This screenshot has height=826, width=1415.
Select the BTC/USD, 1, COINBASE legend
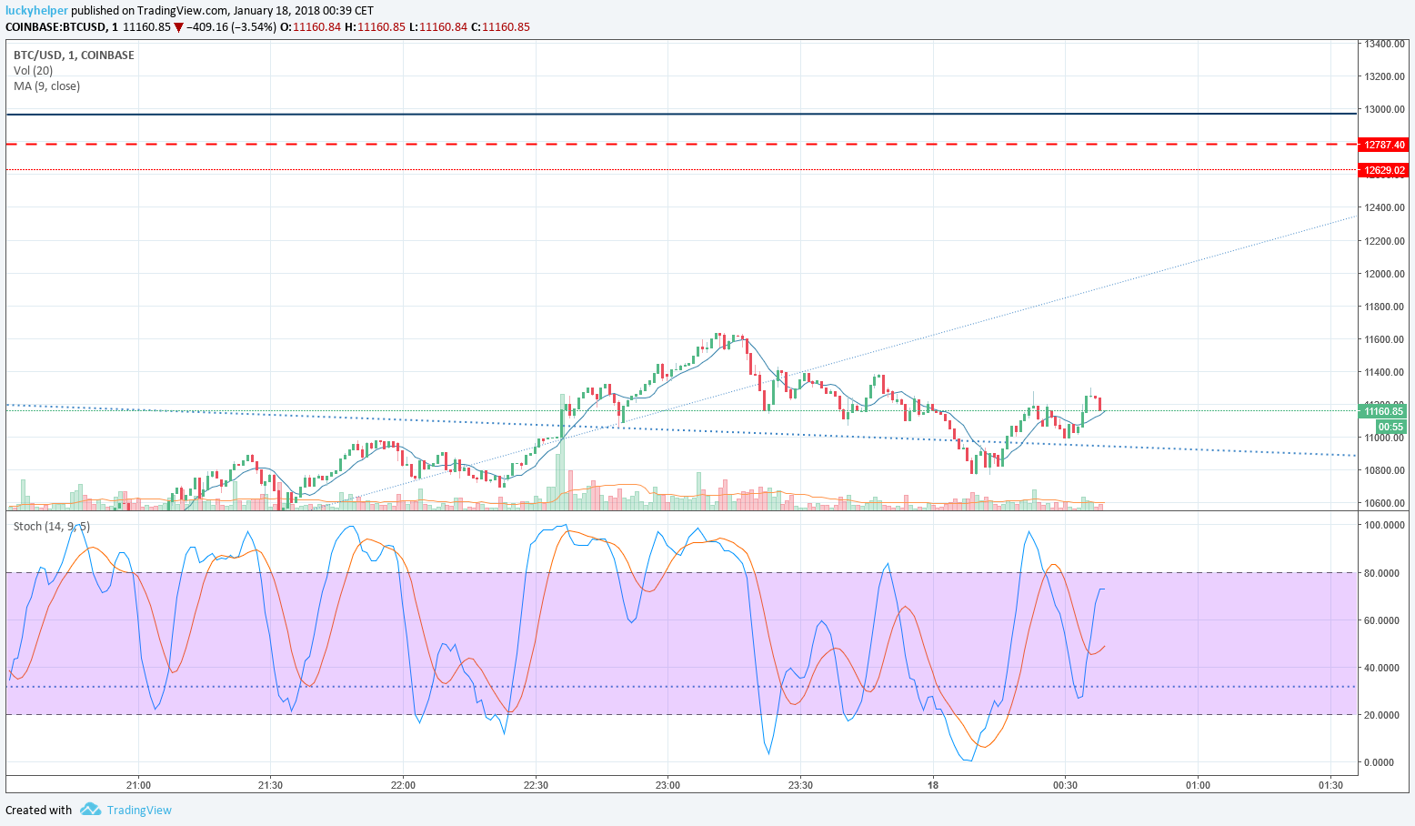pyautogui.click(x=74, y=55)
